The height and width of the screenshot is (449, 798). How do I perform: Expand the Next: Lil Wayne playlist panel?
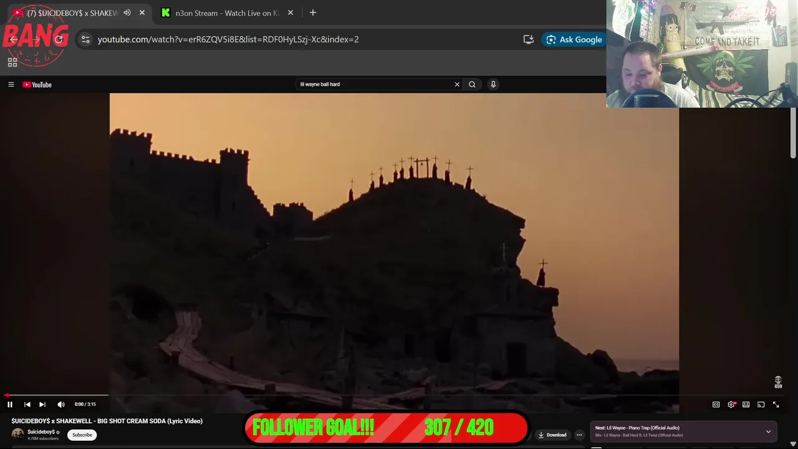coord(768,432)
